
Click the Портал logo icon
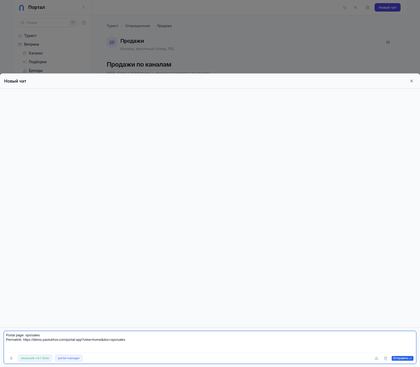coord(22,8)
